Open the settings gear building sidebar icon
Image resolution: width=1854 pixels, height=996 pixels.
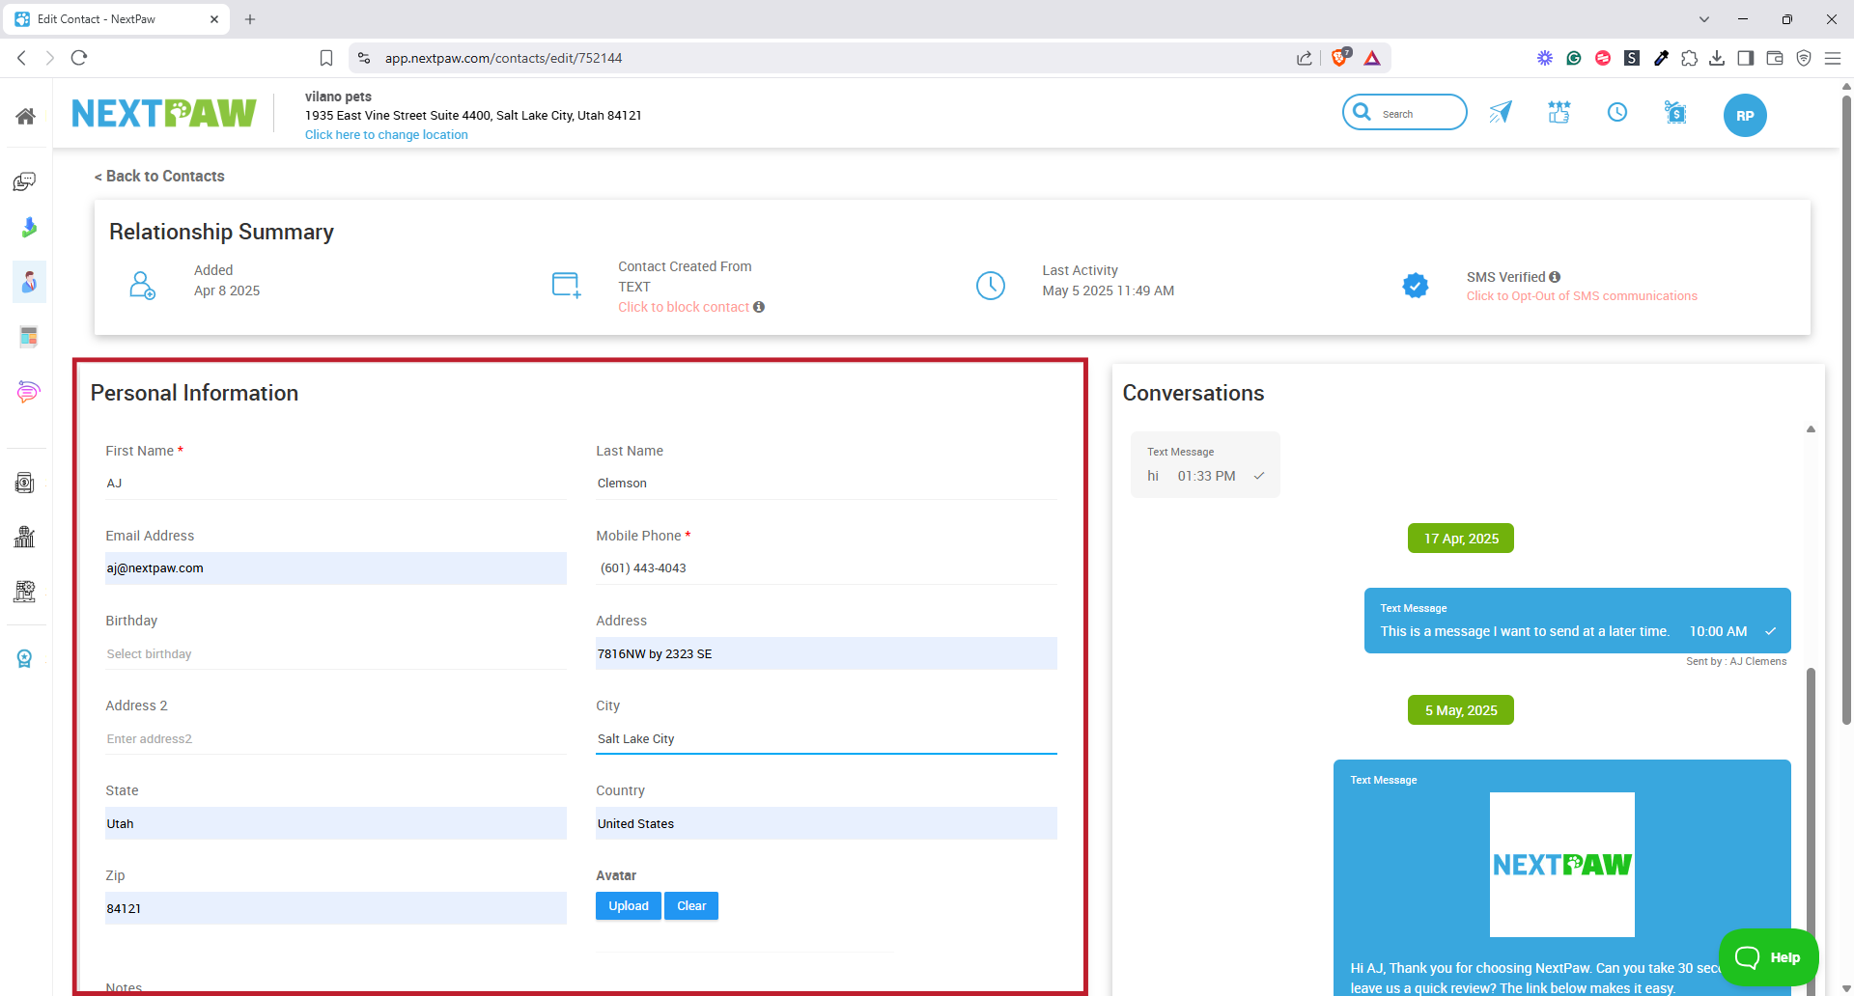coord(25,591)
